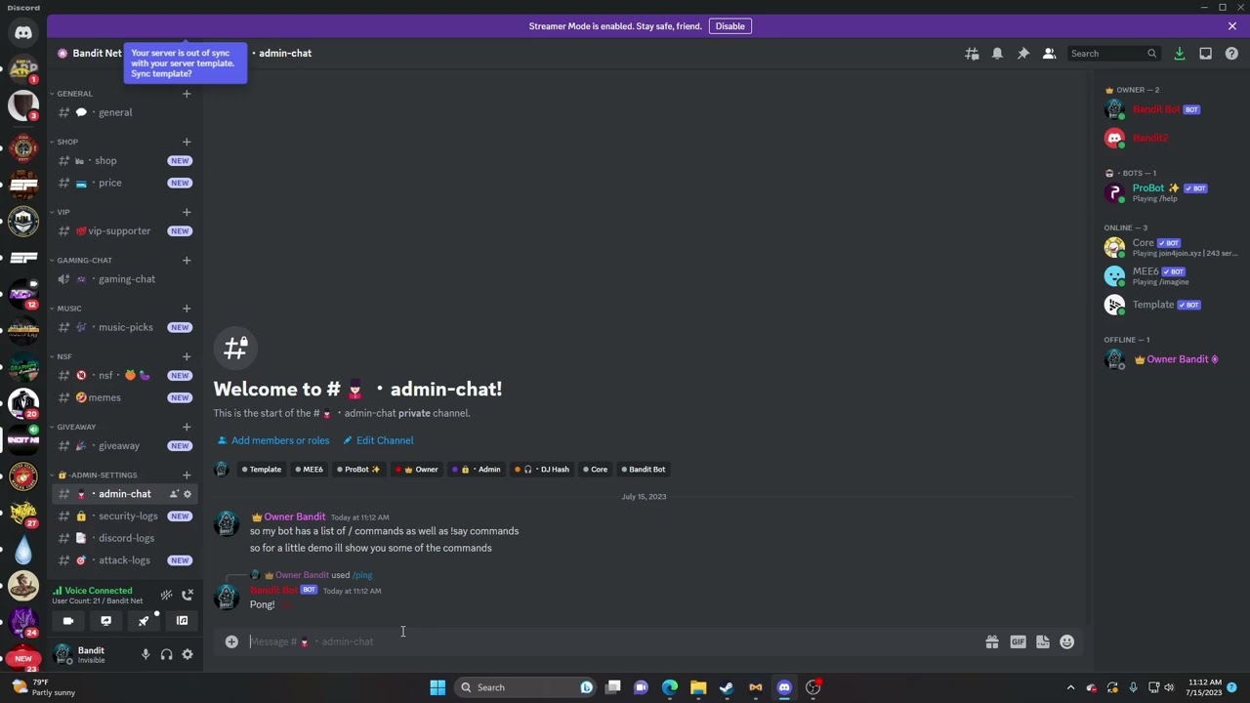Collapse the VIP category
The image size is (1250, 703).
63,212
